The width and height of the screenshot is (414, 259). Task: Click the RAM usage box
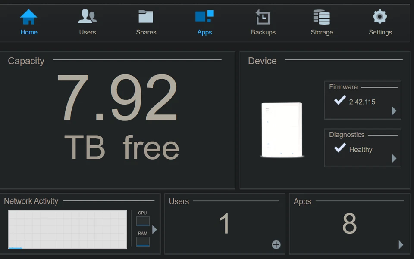click(x=142, y=242)
